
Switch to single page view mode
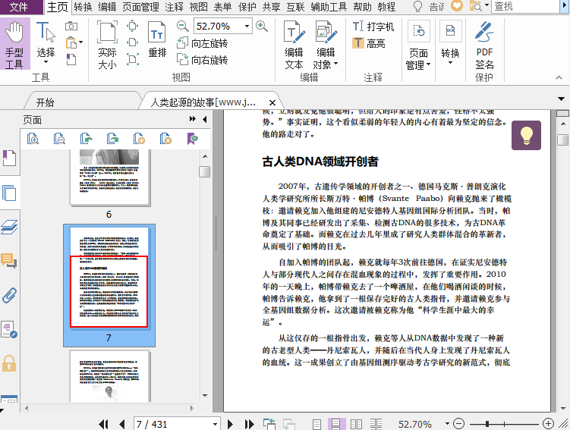click(316, 424)
